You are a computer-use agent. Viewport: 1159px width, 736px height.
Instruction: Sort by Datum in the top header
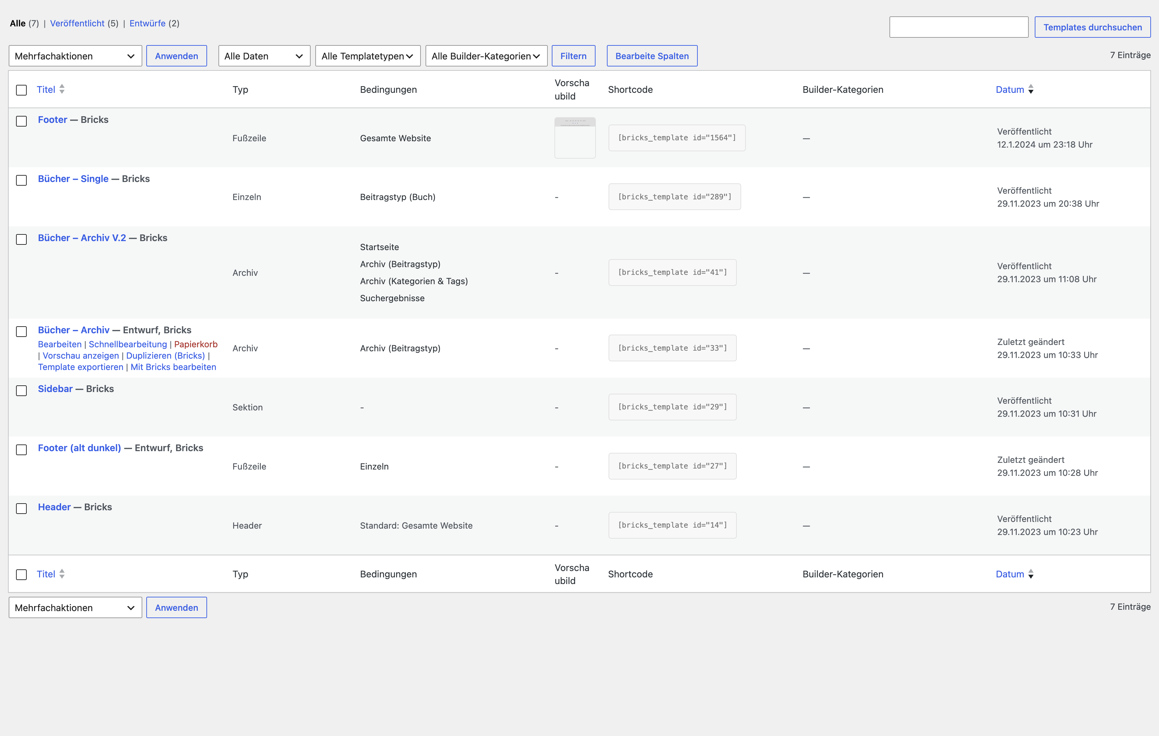[x=1015, y=89]
